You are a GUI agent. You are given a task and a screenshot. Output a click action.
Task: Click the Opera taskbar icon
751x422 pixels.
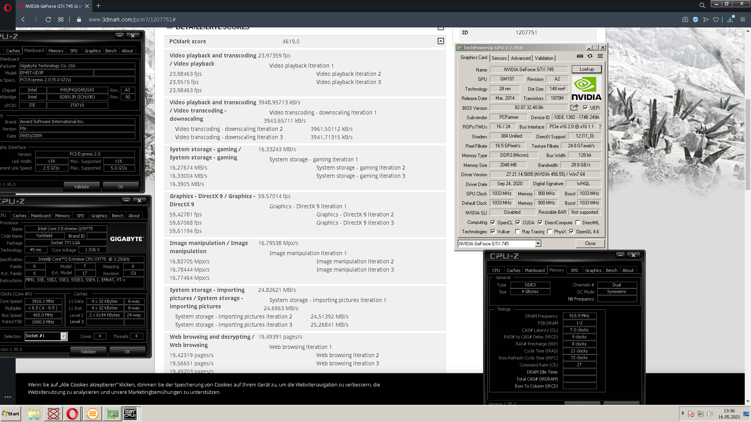click(x=72, y=414)
